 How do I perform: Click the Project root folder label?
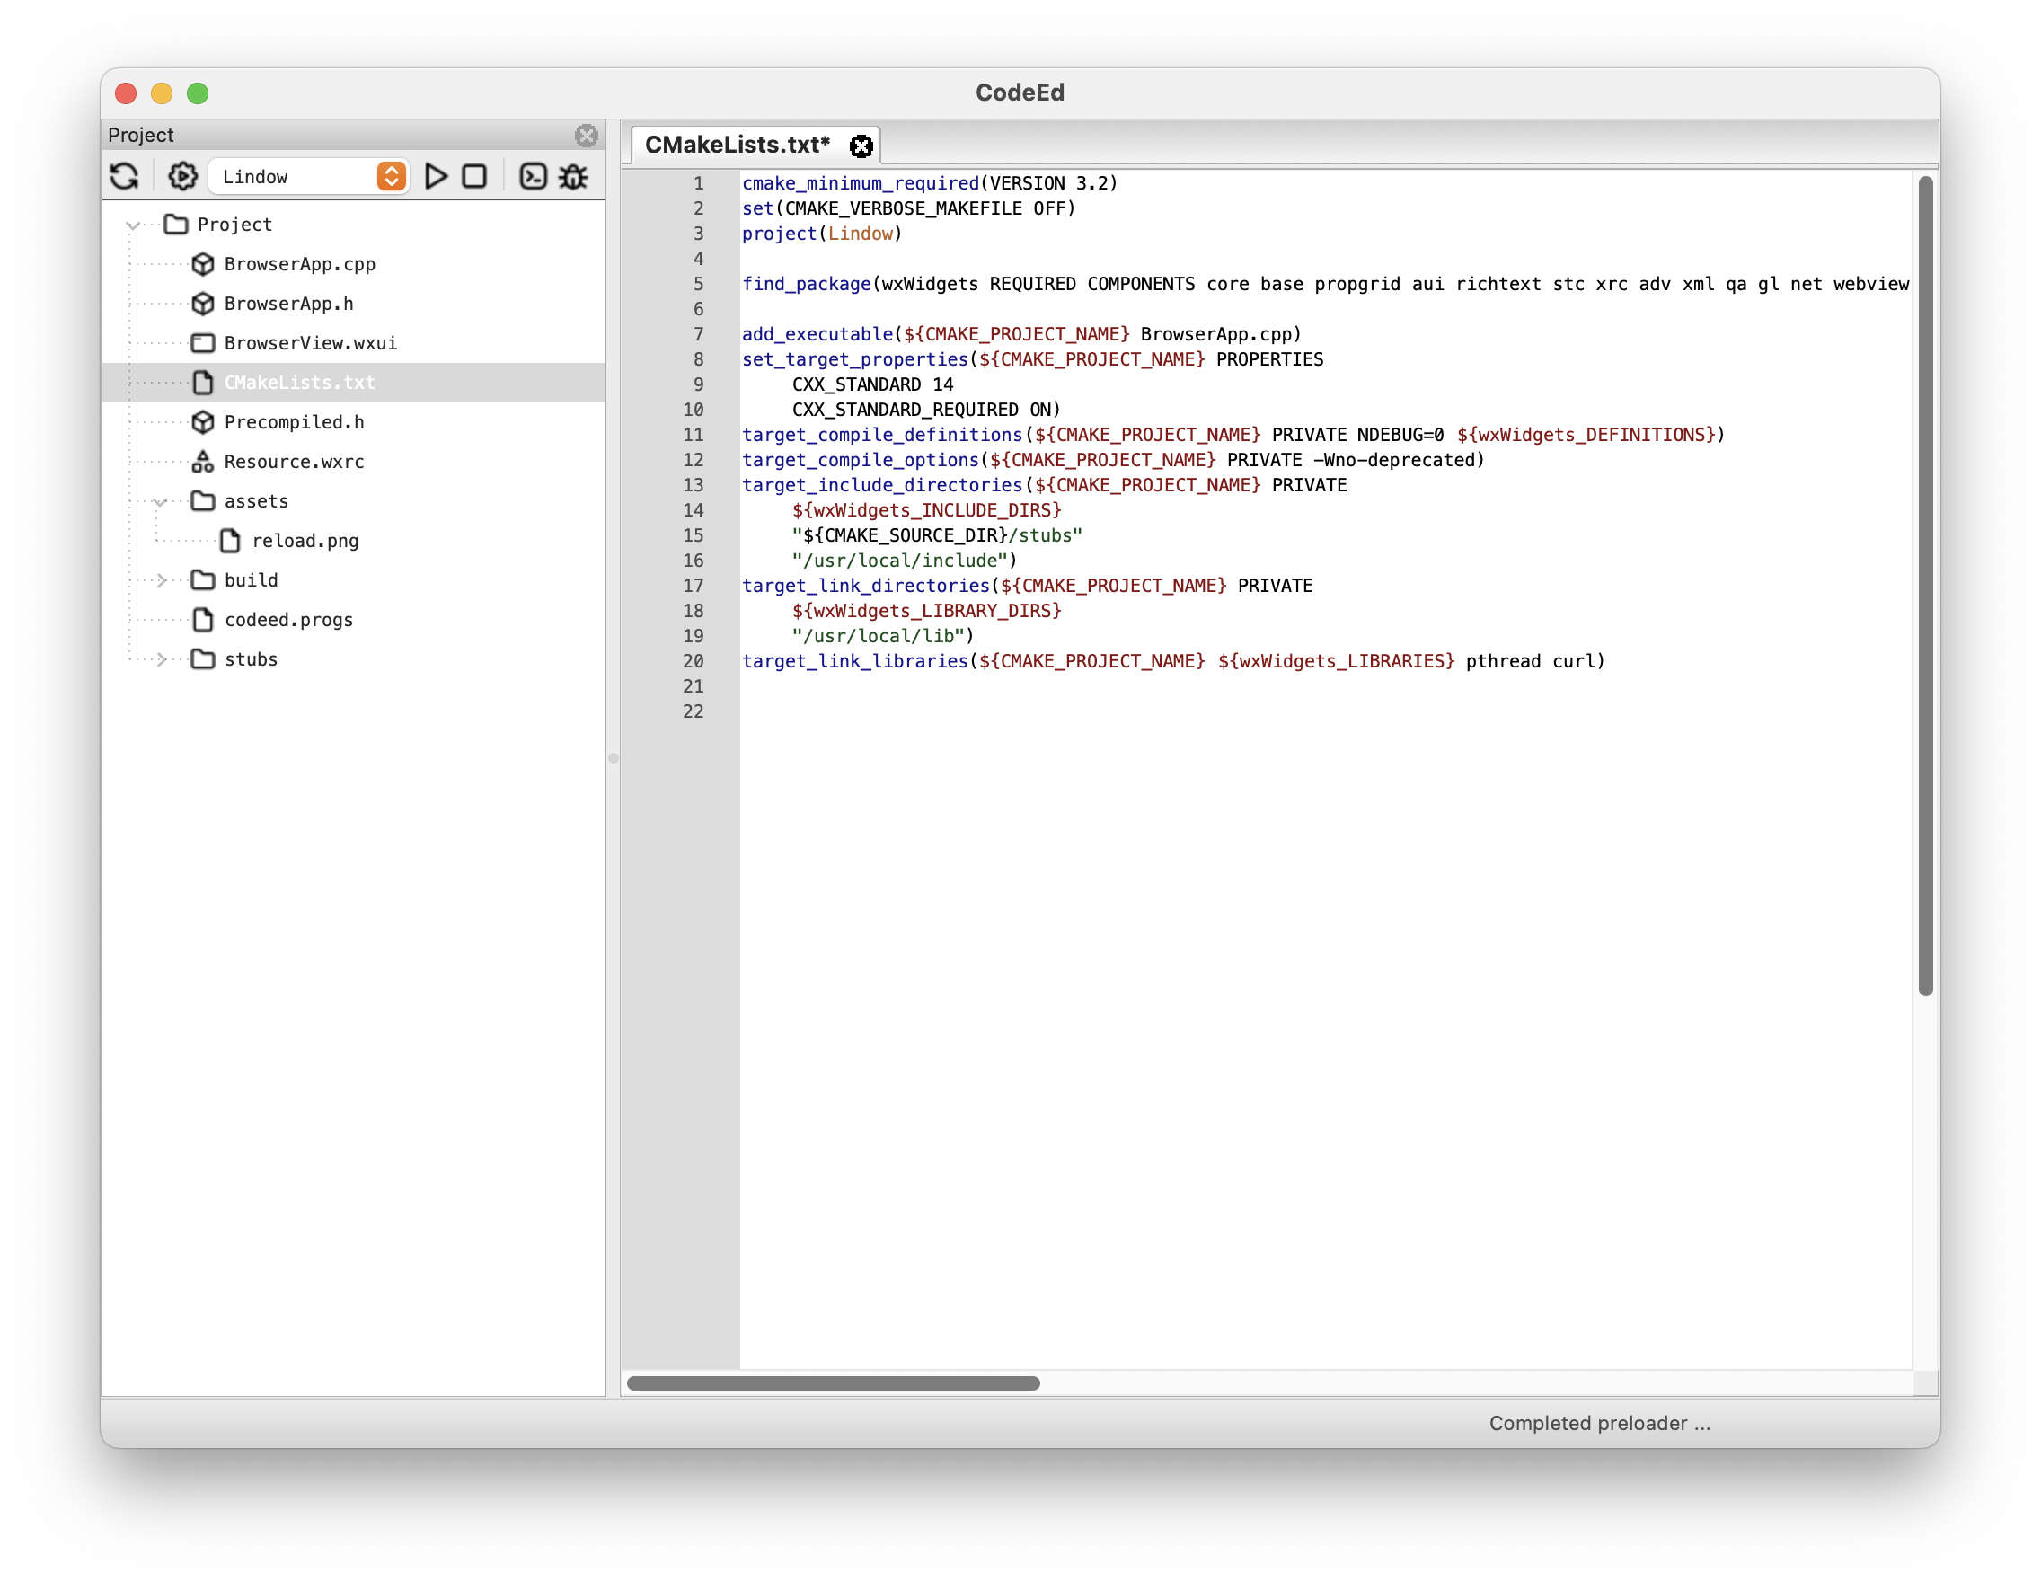234,225
